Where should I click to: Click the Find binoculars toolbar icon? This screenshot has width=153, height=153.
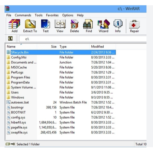tap(88, 24)
